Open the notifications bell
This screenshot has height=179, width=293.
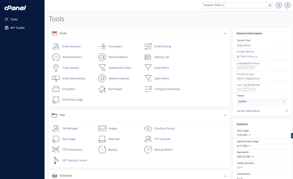279,5
